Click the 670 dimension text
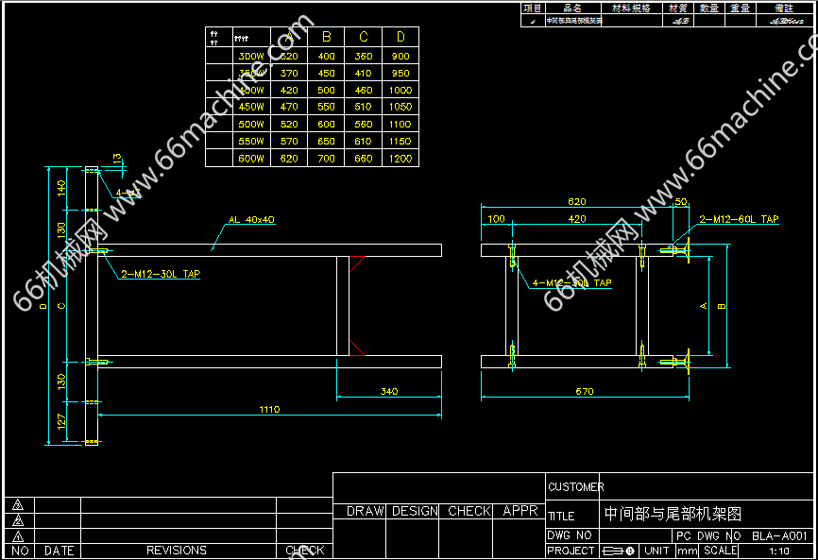Viewport: 818px width, 560px height. (585, 391)
